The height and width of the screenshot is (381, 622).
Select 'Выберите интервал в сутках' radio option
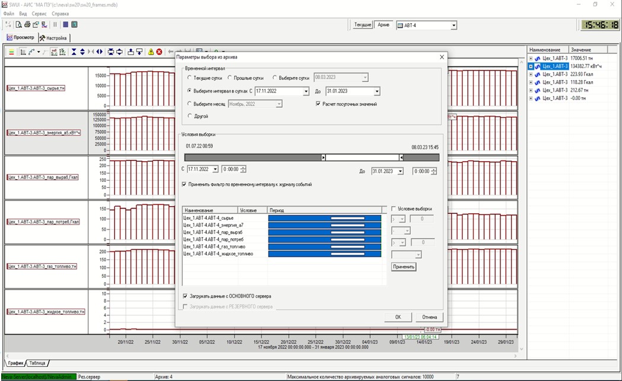190,91
